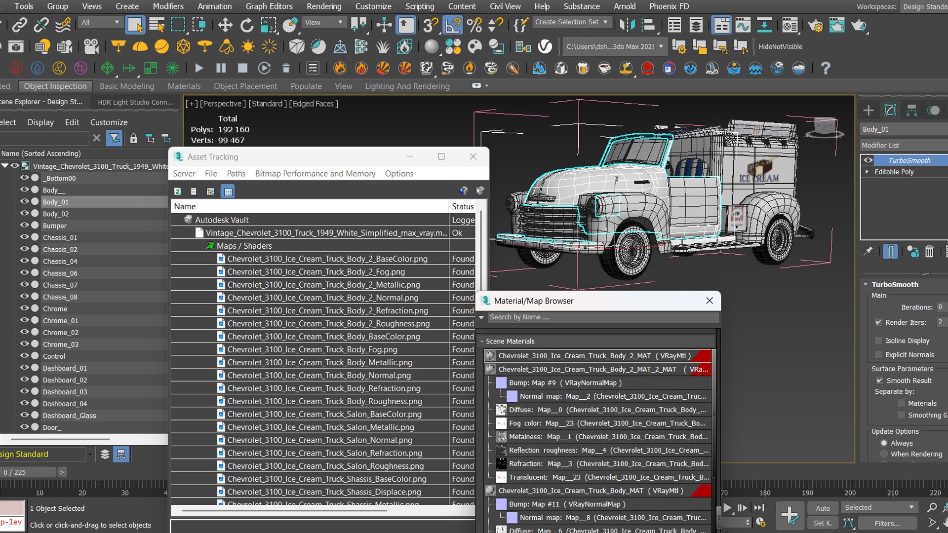Image resolution: width=948 pixels, height=533 pixels.
Task: Open the Layer Explorer from toolbar
Action: [696, 25]
